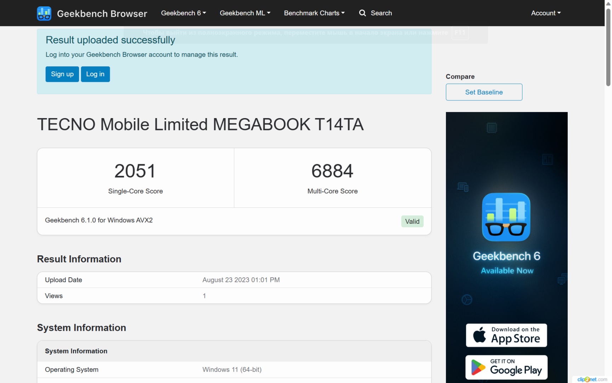The height and width of the screenshot is (383, 612).
Task: Click the Result uploaded successfully heading
Action: tap(110, 40)
